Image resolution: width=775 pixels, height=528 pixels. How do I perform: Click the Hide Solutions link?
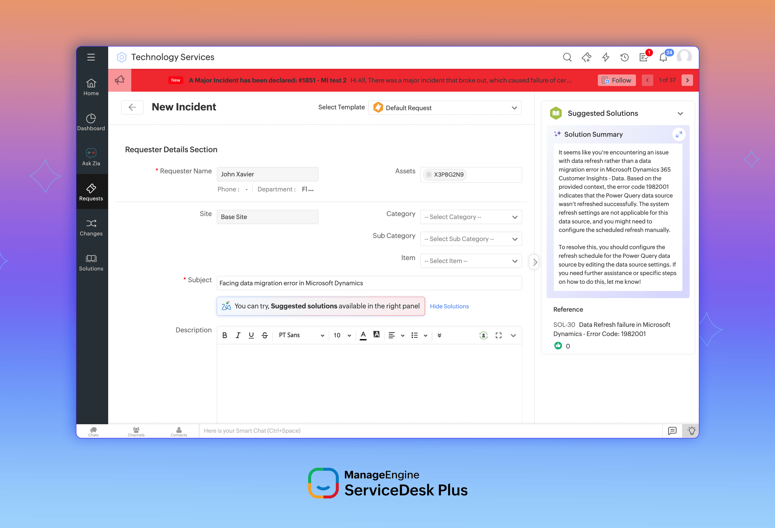pos(449,306)
